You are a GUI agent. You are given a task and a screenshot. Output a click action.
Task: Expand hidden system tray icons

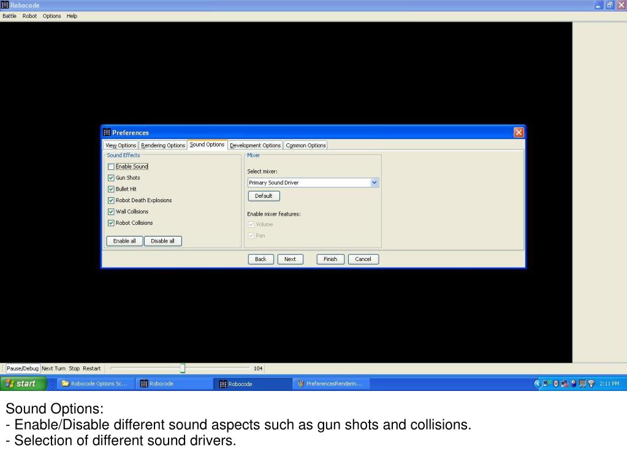(x=537, y=384)
